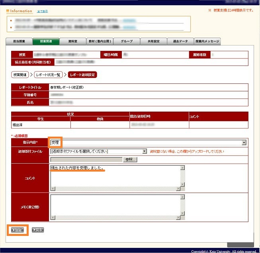Click the upload file path field
Viewport: 260px width, 253px height.
[x=86, y=159]
